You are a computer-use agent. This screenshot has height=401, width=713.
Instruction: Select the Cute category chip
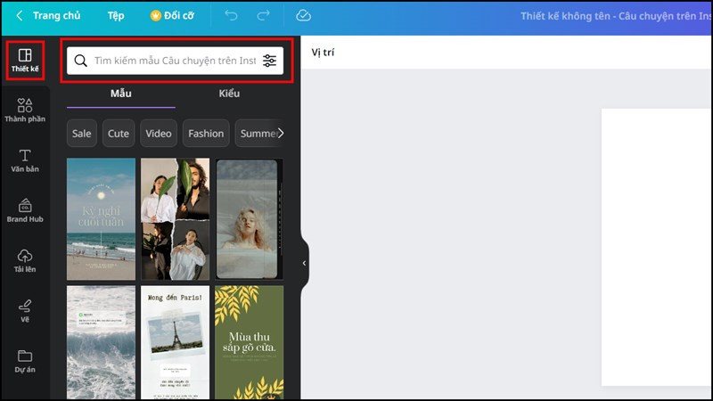coord(119,133)
